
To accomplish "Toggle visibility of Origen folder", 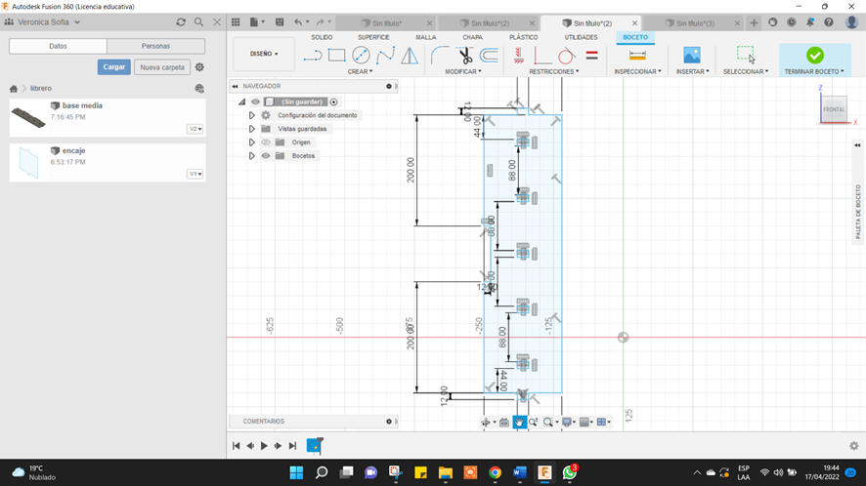I will 266,142.
